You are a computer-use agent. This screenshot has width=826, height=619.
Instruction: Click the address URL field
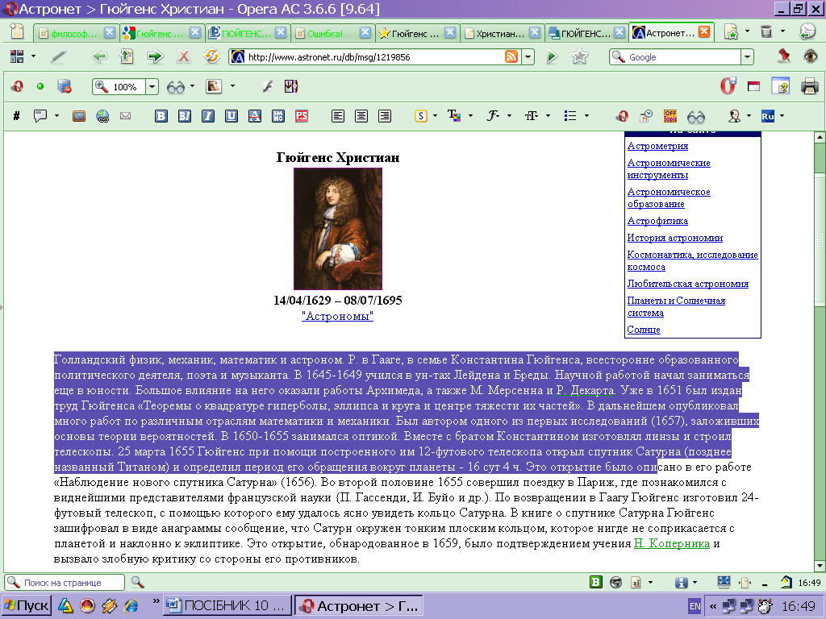coord(375,57)
